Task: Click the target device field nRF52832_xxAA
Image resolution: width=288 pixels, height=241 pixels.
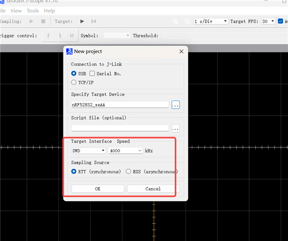Action: pyautogui.click(x=120, y=105)
